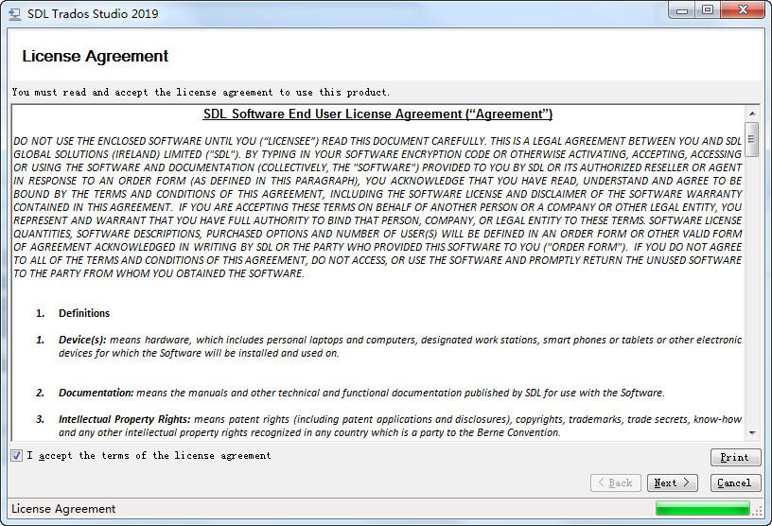Click the Device(s) definition term
The image size is (772, 526).
point(81,340)
